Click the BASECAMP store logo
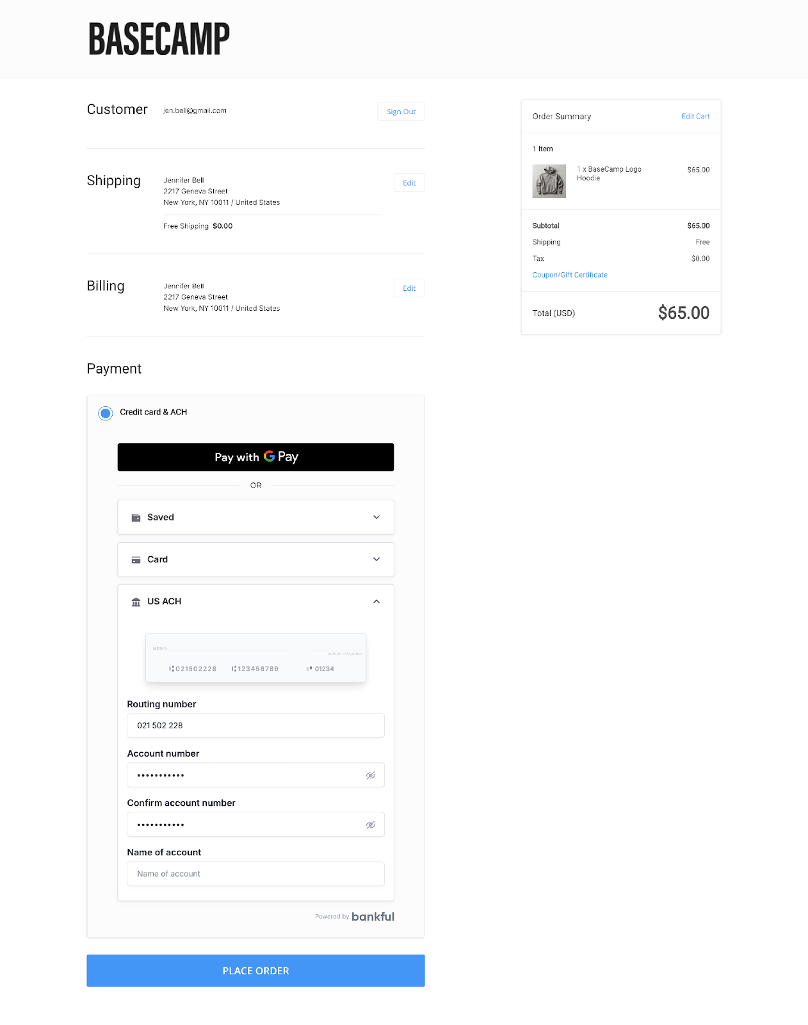This screenshot has width=808, height=1025. [x=159, y=39]
